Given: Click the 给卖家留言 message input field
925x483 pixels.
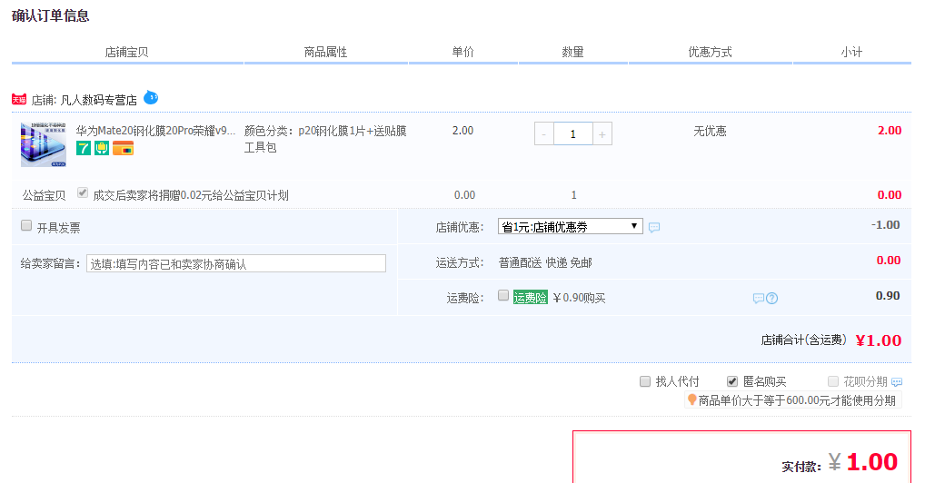Looking at the screenshot, I should coord(236,263).
